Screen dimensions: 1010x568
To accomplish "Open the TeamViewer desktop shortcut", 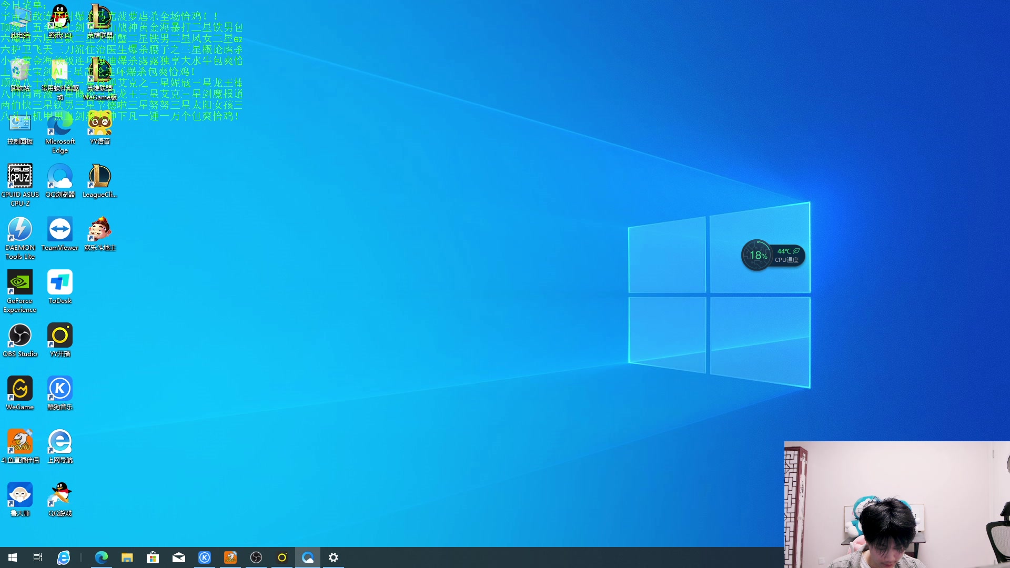I will [59, 230].
